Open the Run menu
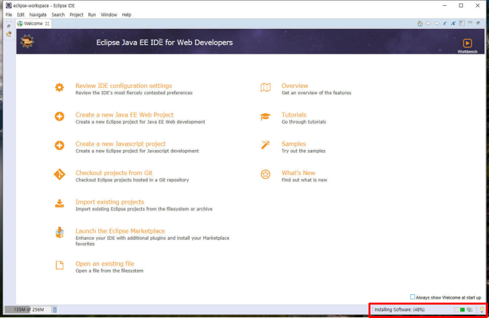 92,15
